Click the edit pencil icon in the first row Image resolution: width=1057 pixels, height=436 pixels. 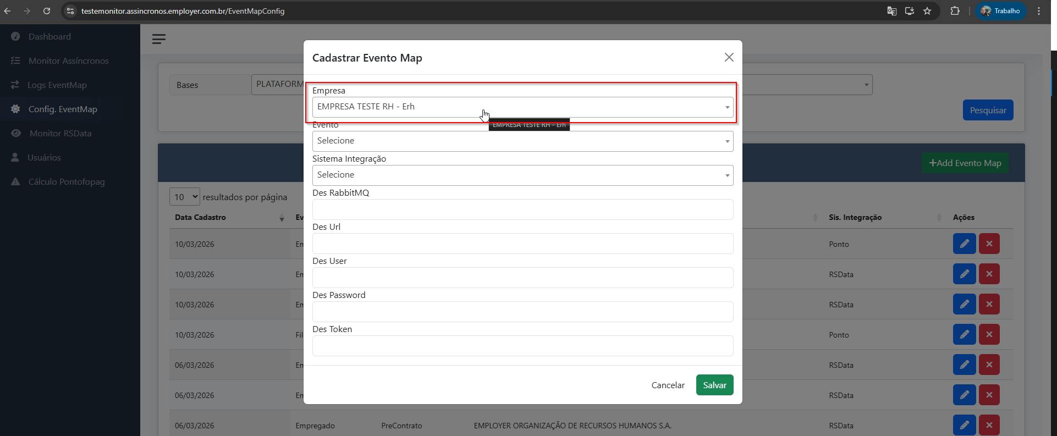coord(965,244)
